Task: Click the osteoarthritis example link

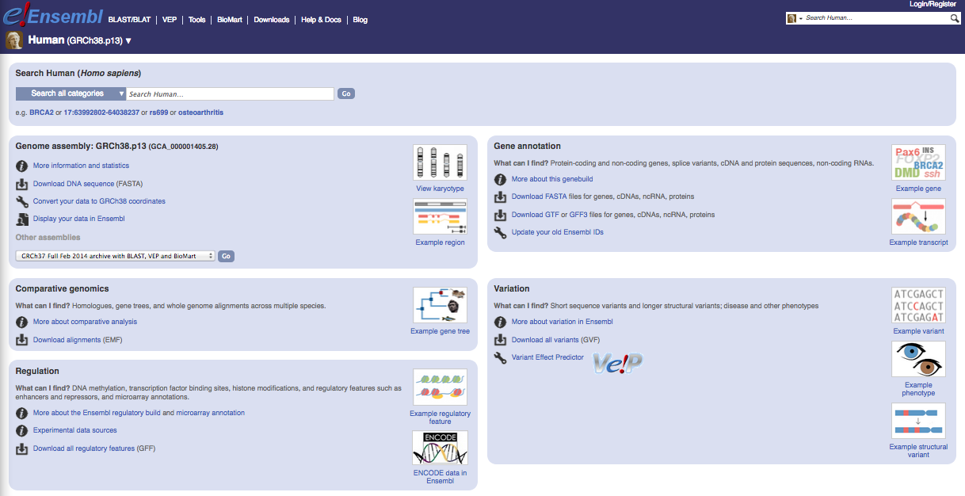Action: click(x=200, y=113)
